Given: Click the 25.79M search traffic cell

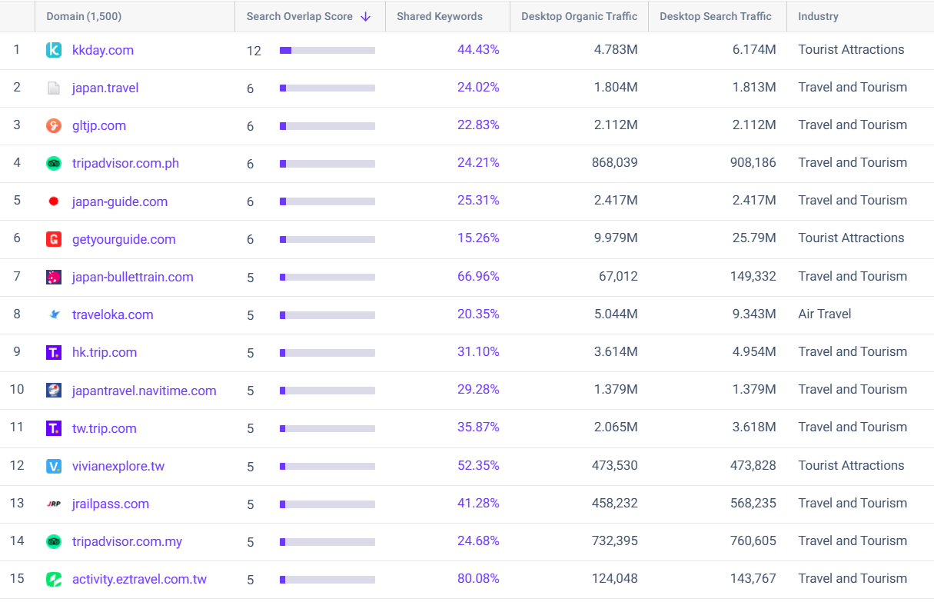Looking at the screenshot, I should tap(754, 238).
